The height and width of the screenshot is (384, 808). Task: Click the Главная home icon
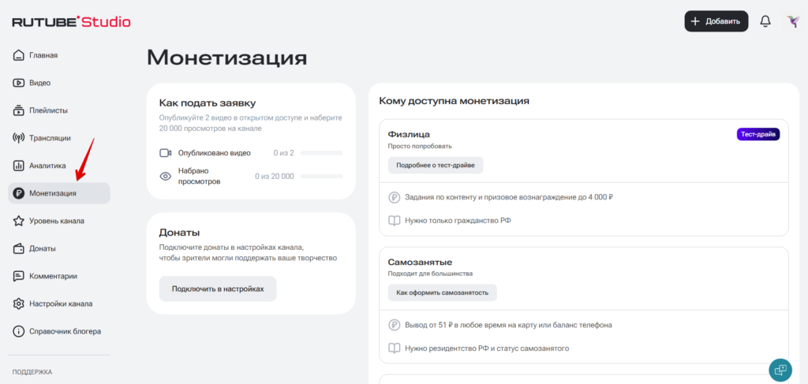point(19,55)
